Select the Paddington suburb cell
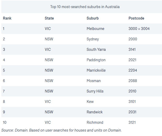162x136 pixels. [96, 60]
